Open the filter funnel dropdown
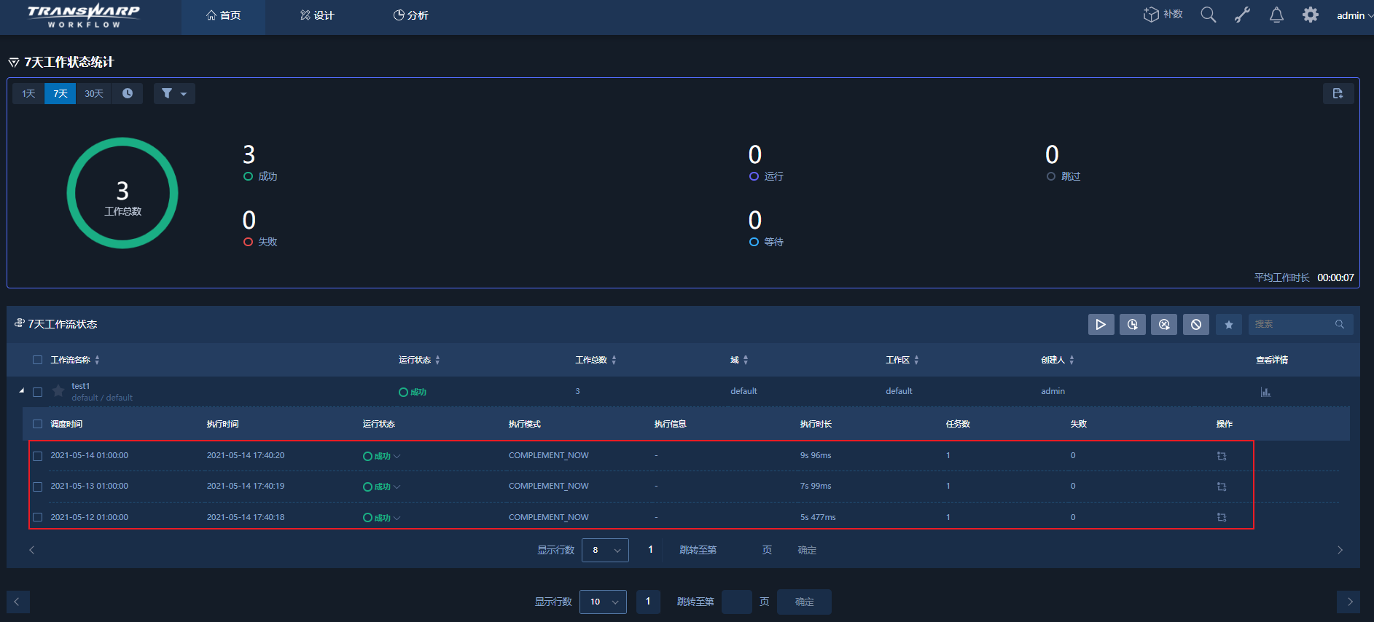The height and width of the screenshot is (622, 1374). tap(173, 93)
